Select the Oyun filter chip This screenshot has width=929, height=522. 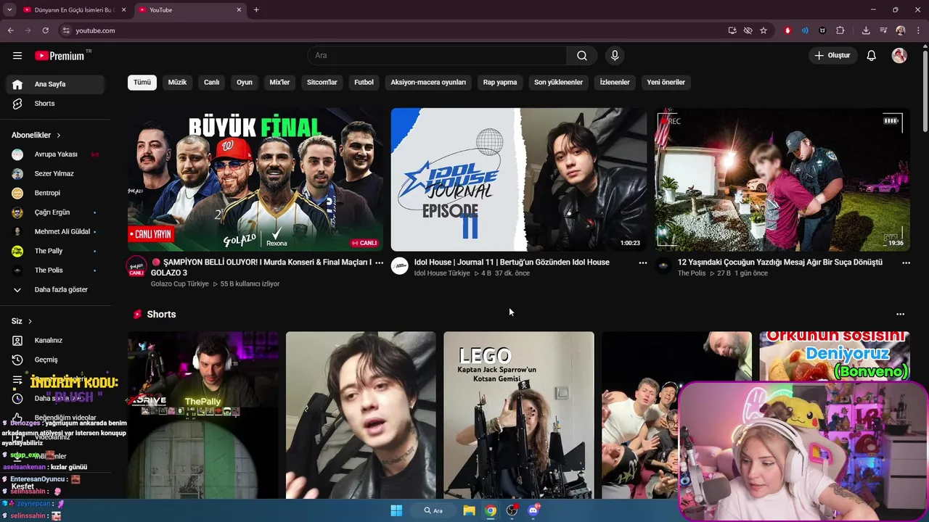tap(245, 82)
